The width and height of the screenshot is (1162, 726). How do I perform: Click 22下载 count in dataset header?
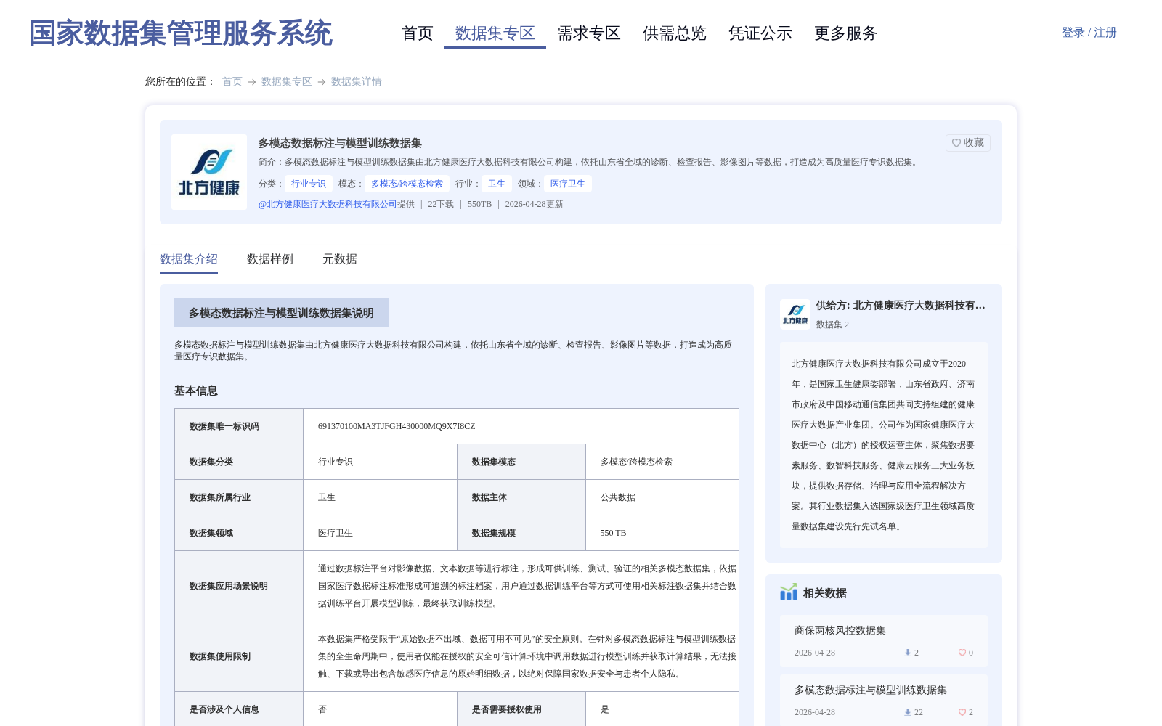tap(441, 204)
